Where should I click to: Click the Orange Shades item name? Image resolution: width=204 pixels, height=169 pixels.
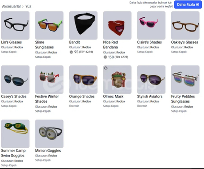pyautogui.click(x=82, y=97)
